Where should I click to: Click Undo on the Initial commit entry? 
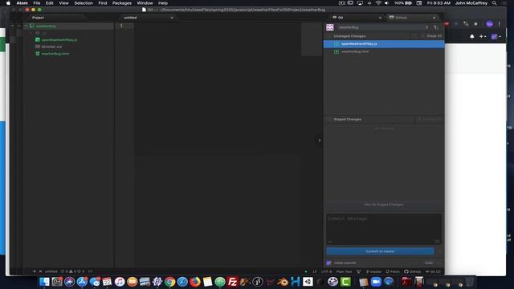pos(429,263)
